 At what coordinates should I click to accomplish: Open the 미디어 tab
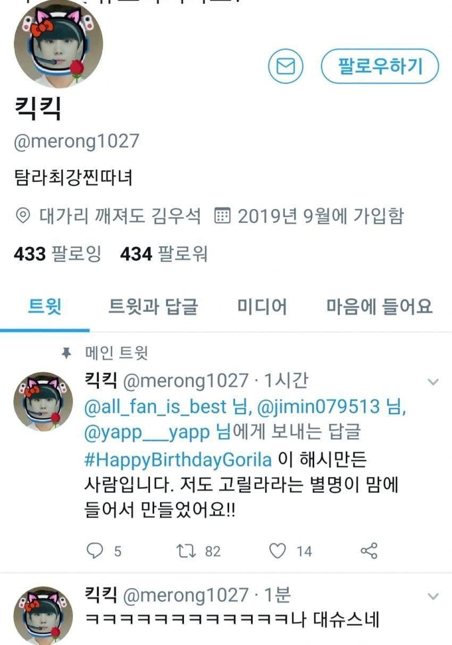262,307
